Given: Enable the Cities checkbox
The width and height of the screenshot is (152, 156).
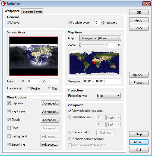Looking at the screenshot, I should [9, 128].
